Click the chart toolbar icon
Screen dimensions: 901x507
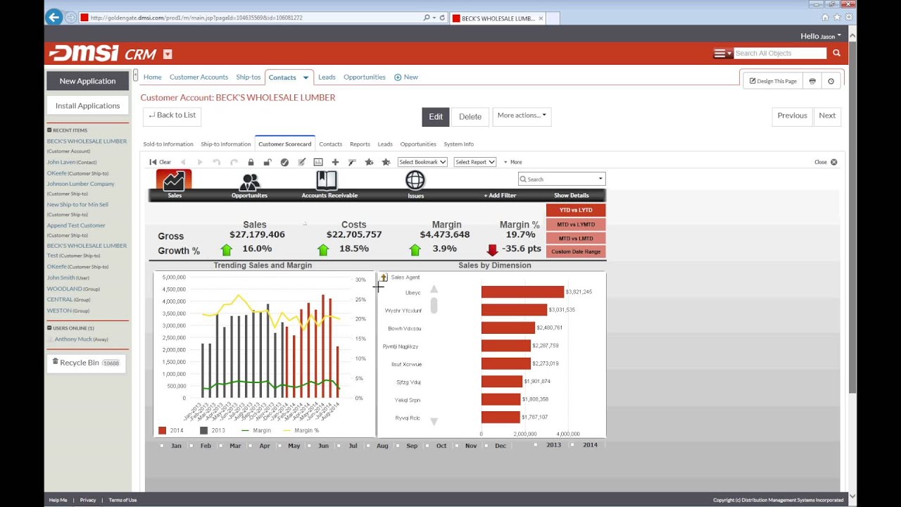click(318, 162)
